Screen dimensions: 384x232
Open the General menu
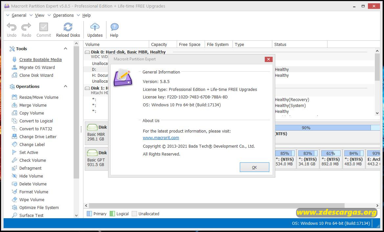19,15
